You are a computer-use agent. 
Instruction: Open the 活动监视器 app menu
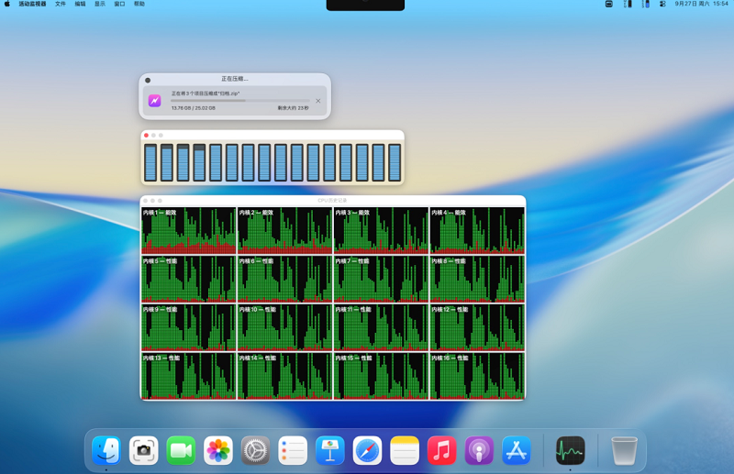click(x=32, y=4)
